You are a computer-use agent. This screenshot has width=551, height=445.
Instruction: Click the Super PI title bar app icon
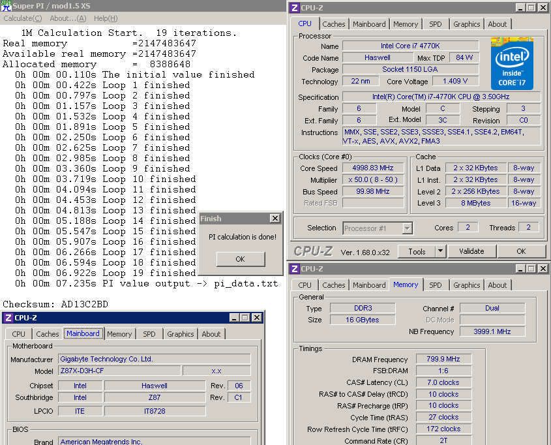pos(6,6)
